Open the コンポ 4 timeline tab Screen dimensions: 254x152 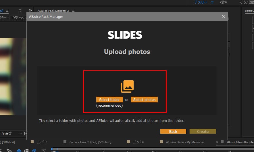coord(138,142)
